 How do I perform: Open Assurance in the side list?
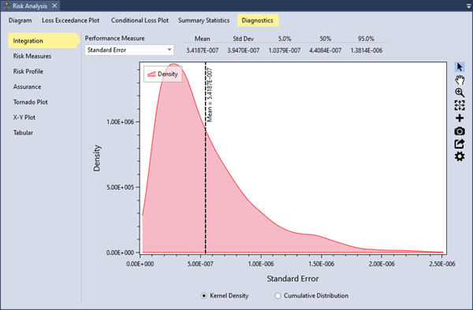pos(27,87)
